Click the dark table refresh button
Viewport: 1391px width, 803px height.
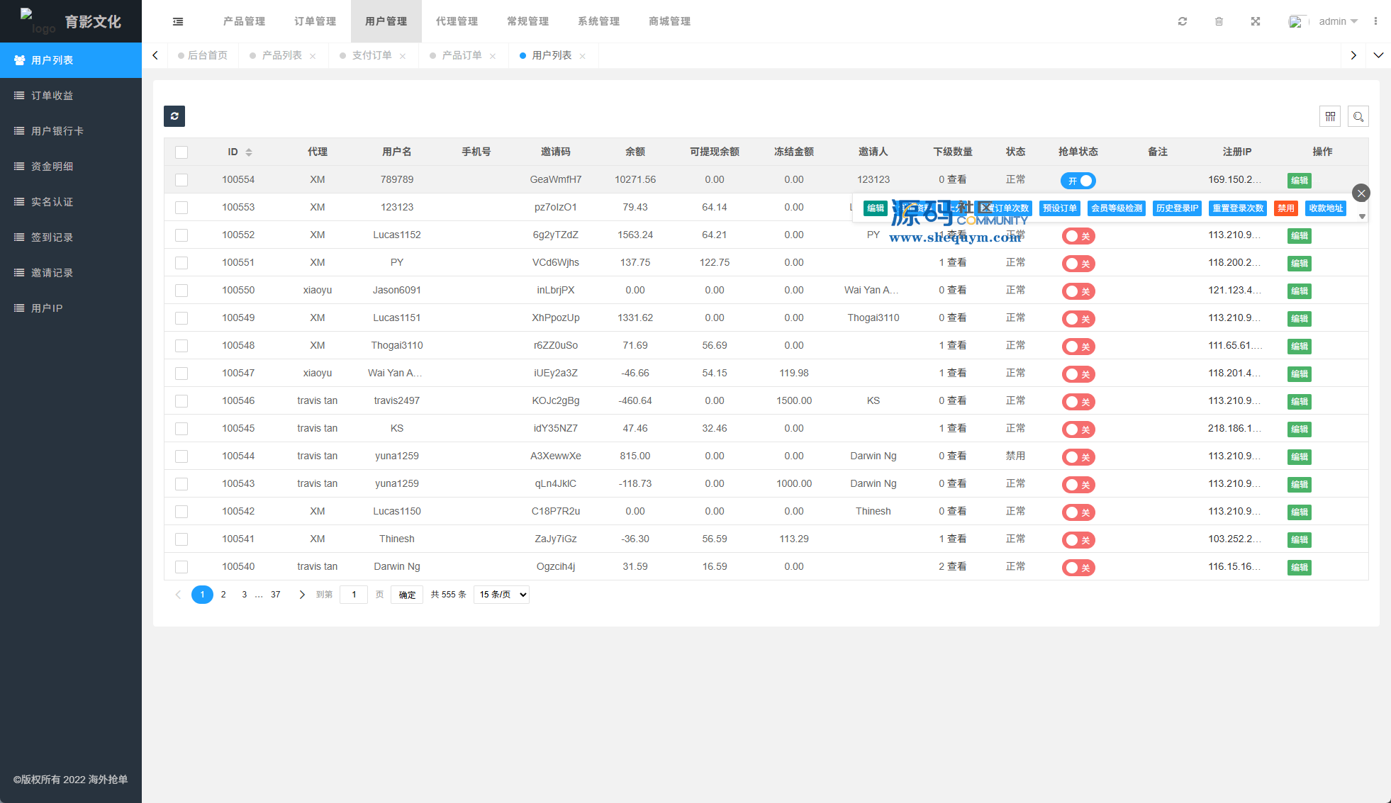coord(174,116)
